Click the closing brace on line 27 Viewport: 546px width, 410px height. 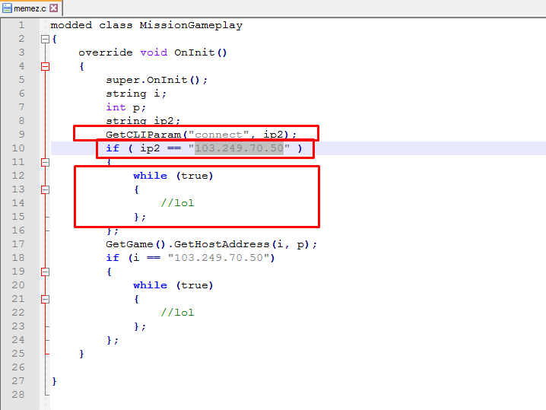tap(54, 381)
